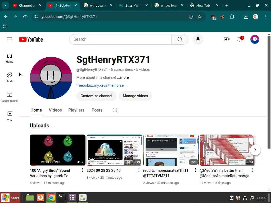Viewport: 271px width, 203px height.
Task: Open You section in sidebar
Action: [x=10, y=116]
